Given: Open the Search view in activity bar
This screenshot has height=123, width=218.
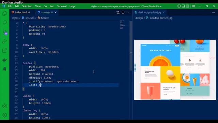Looking at the screenshot, I should (4, 23).
